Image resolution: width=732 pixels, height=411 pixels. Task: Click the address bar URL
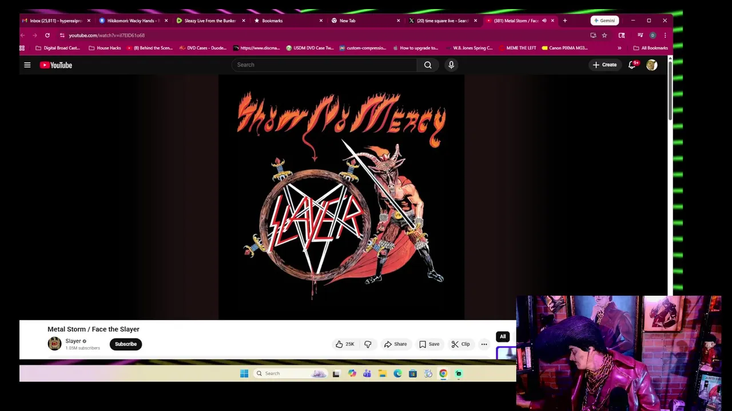point(107,35)
